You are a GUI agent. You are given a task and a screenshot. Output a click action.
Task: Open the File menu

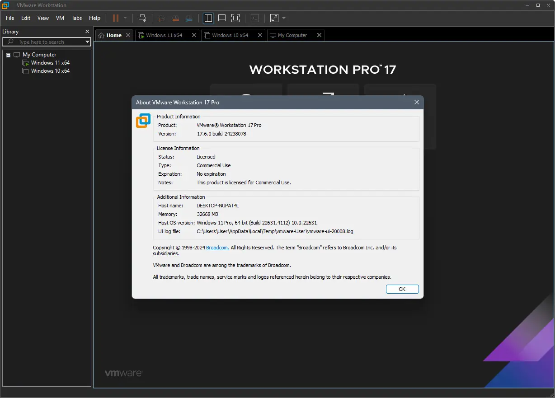point(10,18)
